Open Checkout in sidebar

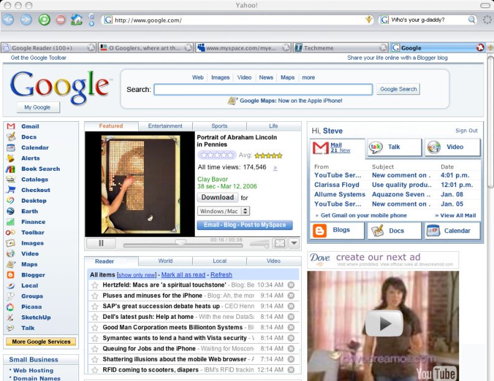[x=35, y=190]
